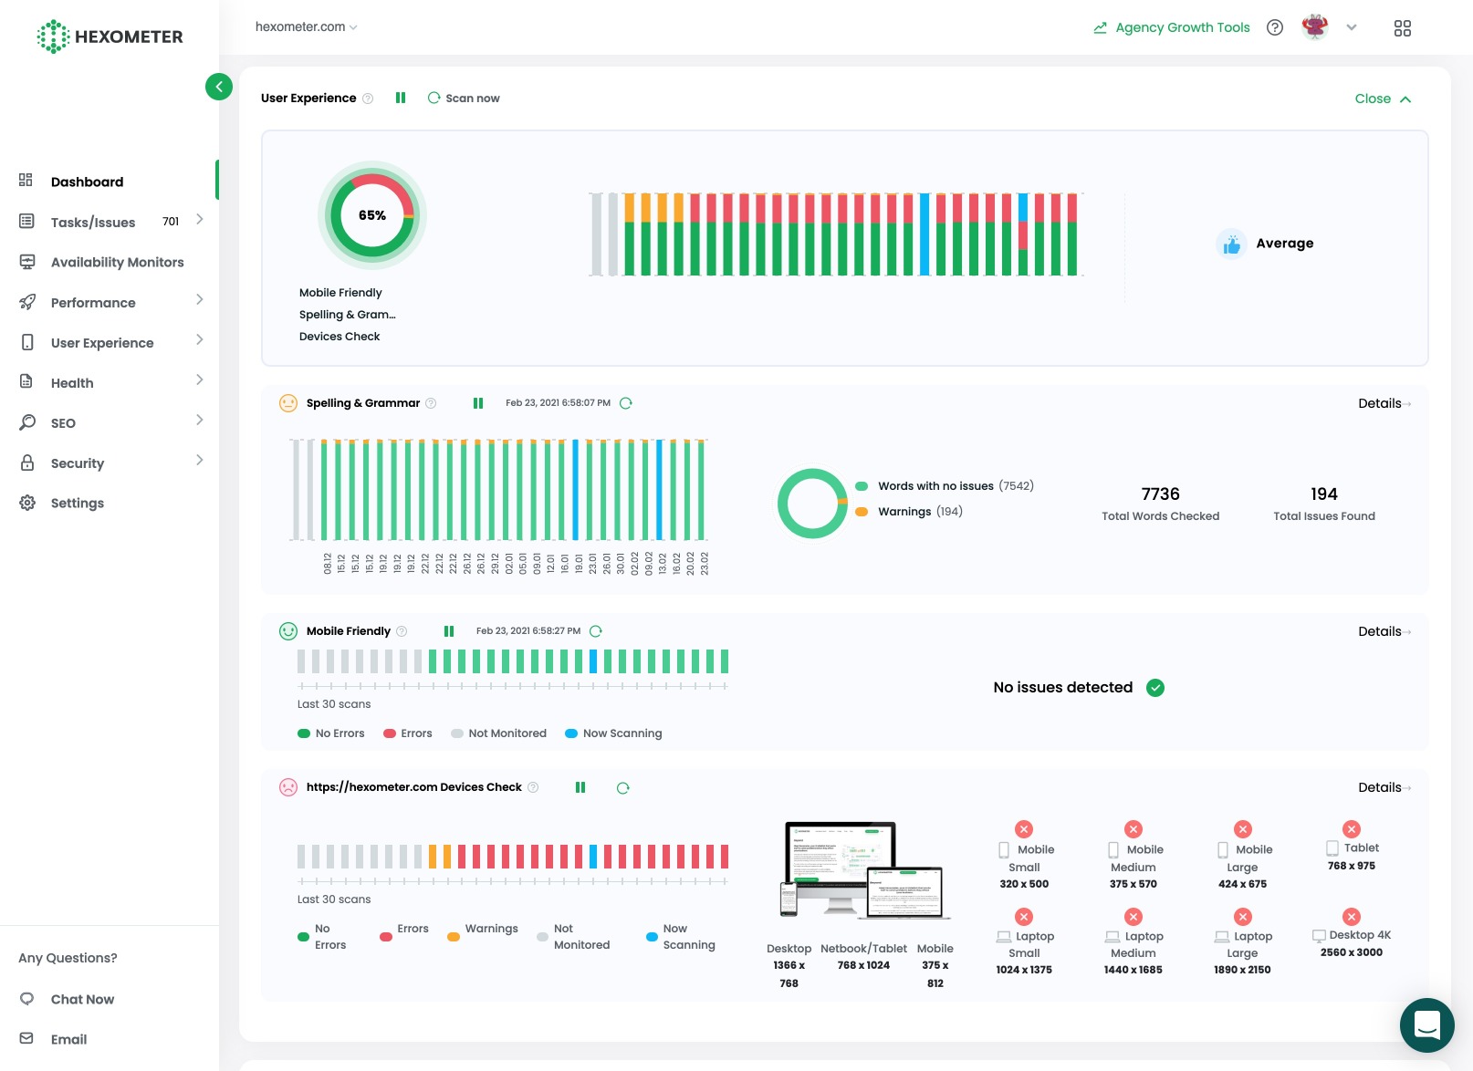
Task: Click the 7736 Total Words Checked value
Action: [x=1161, y=494]
